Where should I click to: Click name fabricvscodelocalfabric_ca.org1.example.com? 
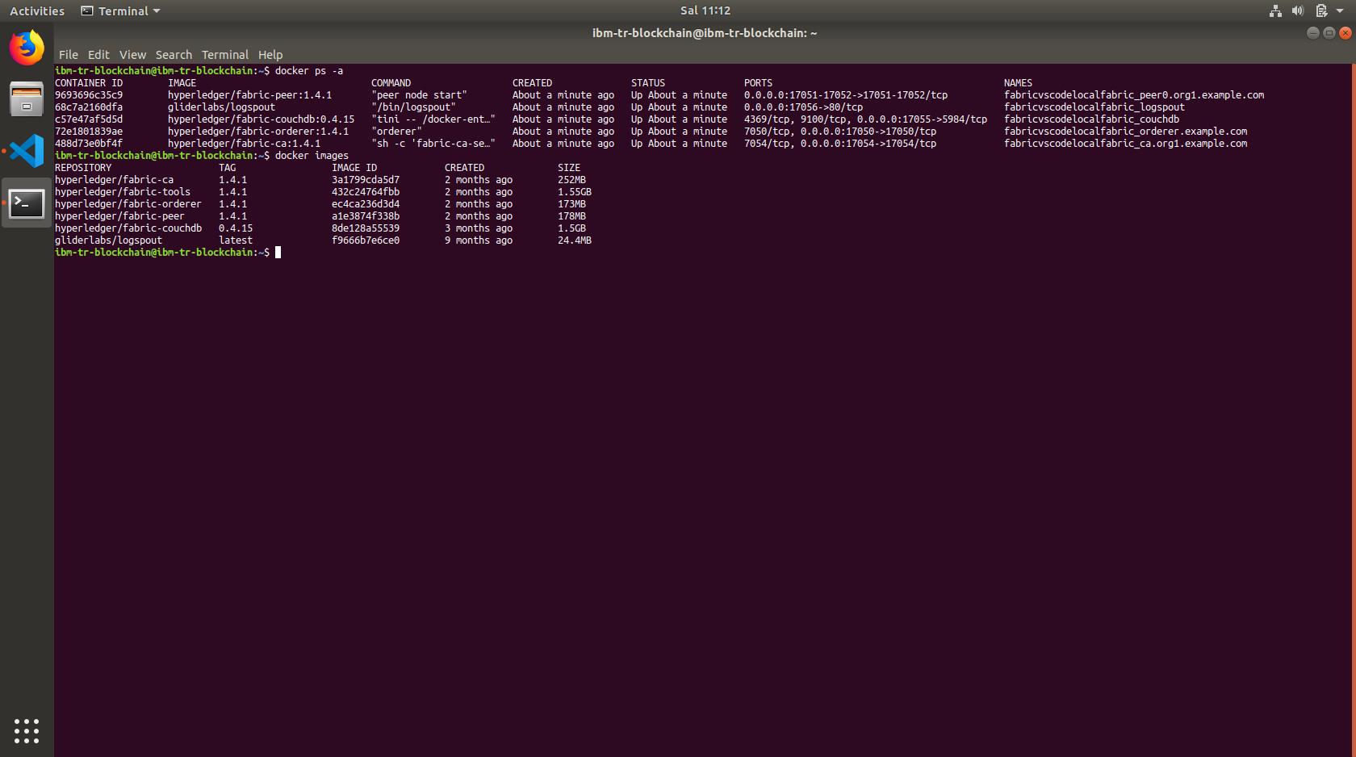(x=1125, y=144)
